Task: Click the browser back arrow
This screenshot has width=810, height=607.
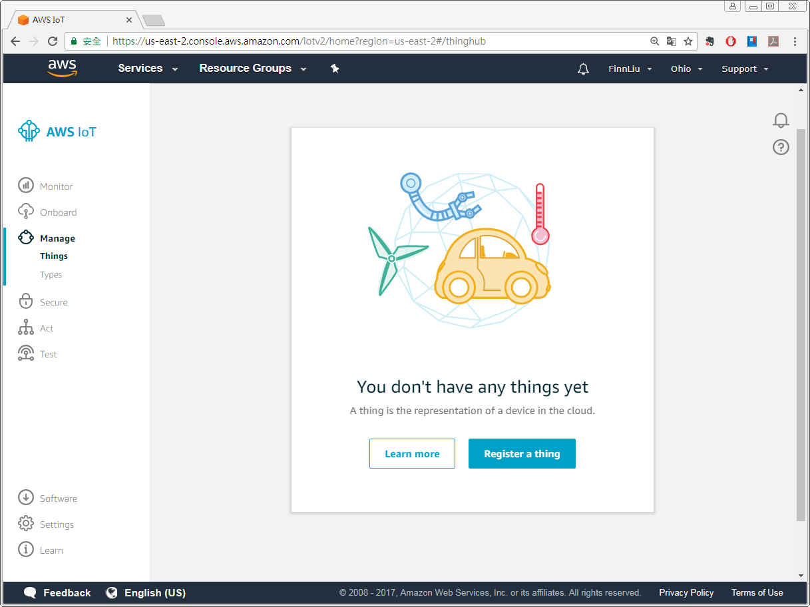Action: (16, 41)
